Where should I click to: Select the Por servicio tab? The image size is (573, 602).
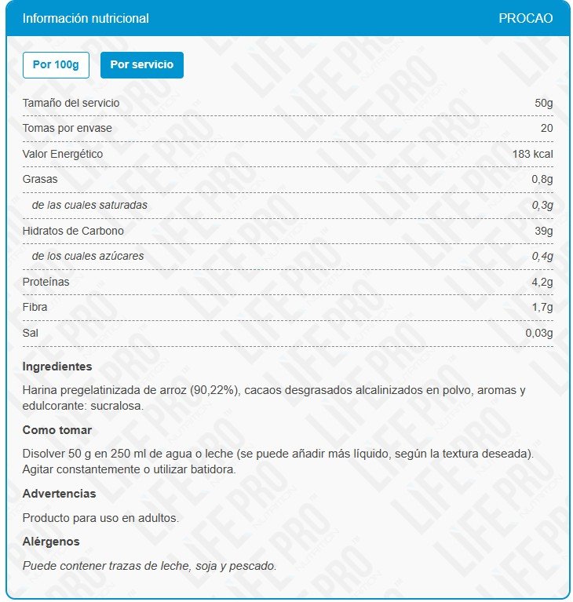pos(142,64)
